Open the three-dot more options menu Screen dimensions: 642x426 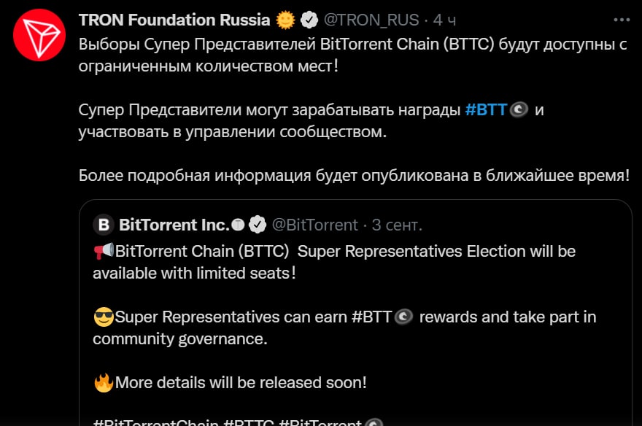[x=622, y=20]
